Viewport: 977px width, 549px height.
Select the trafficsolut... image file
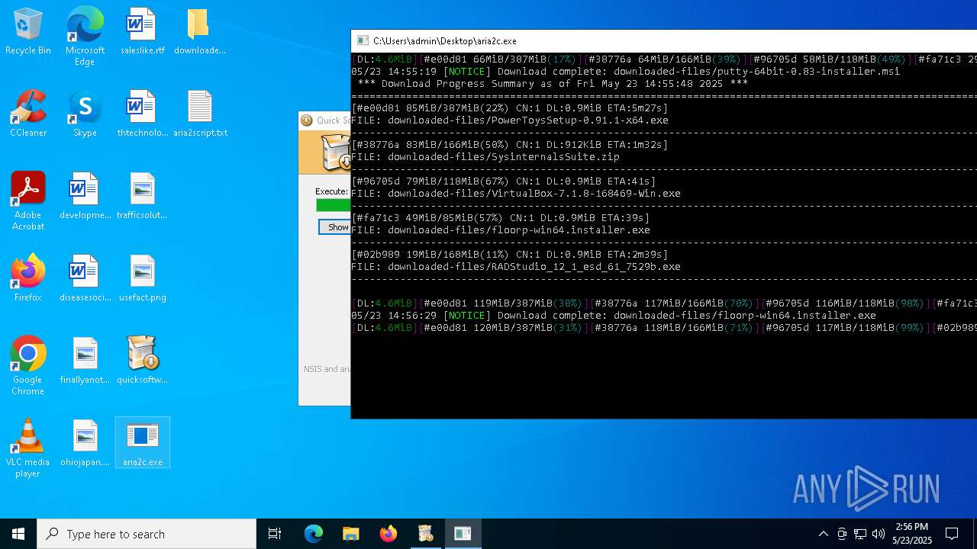pyautogui.click(x=142, y=197)
